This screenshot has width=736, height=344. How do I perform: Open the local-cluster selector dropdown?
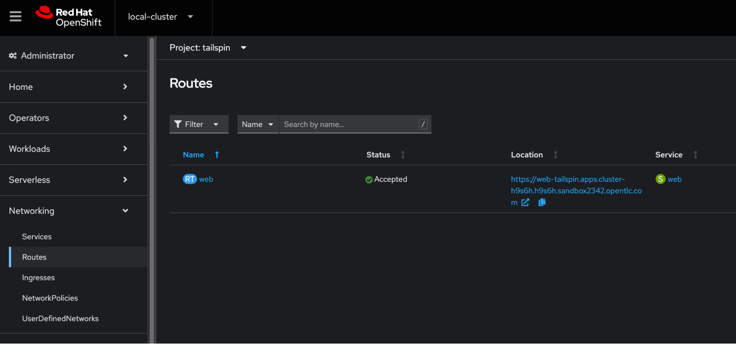(x=161, y=17)
